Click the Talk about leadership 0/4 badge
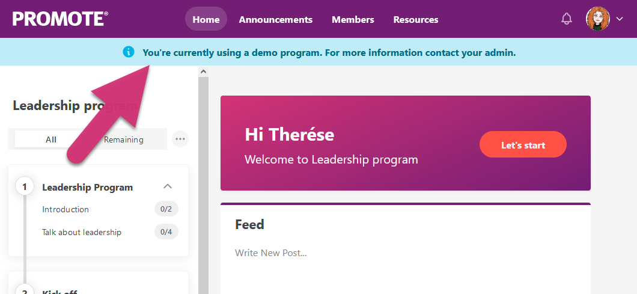The image size is (637, 294). (166, 232)
